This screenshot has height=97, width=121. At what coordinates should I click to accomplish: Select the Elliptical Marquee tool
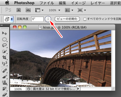(4, 39)
